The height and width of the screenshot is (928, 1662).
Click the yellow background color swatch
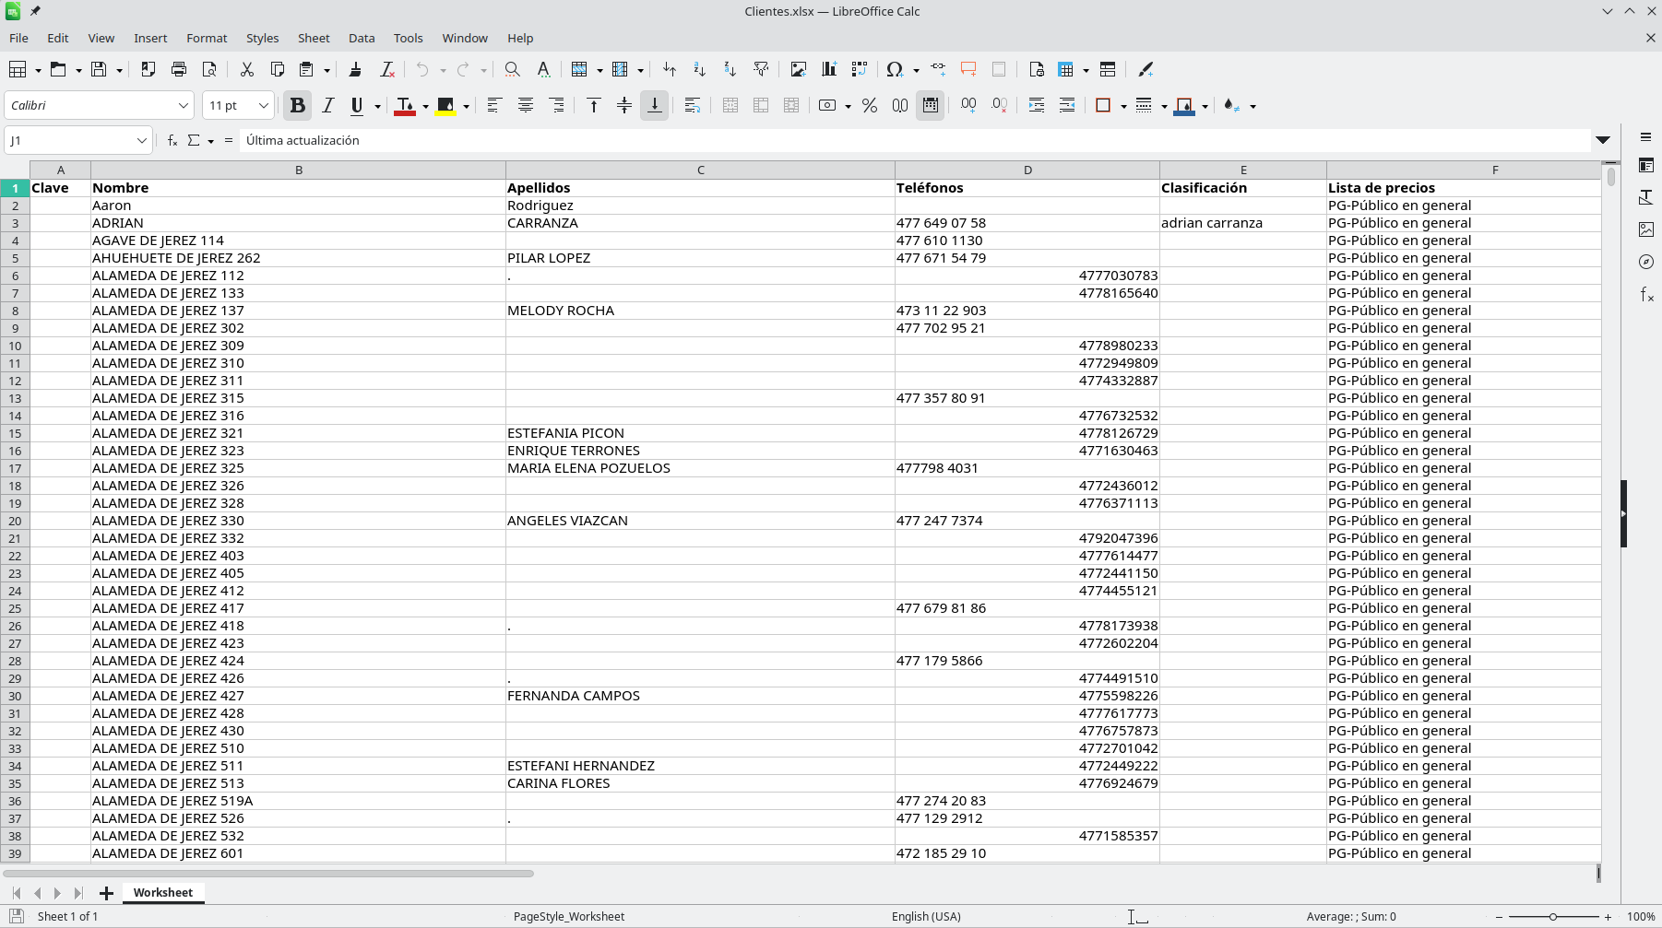pyautogui.click(x=445, y=106)
